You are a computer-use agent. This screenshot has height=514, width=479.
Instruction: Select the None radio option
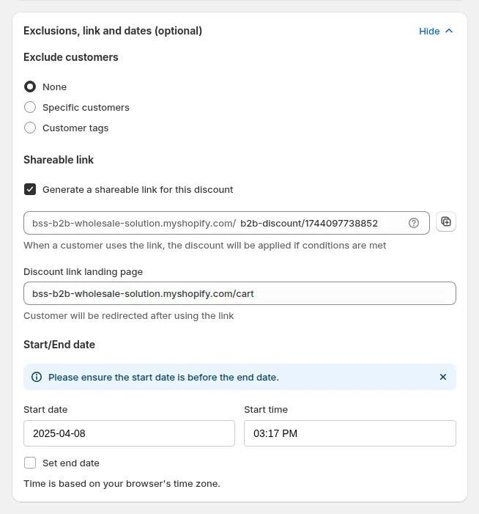coord(30,87)
